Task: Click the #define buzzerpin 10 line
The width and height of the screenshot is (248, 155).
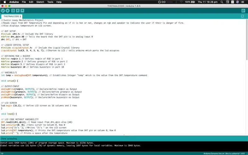Action: (x=33, y=67)
